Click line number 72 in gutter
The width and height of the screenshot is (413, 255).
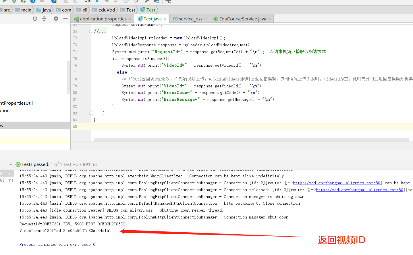[75, 38]
